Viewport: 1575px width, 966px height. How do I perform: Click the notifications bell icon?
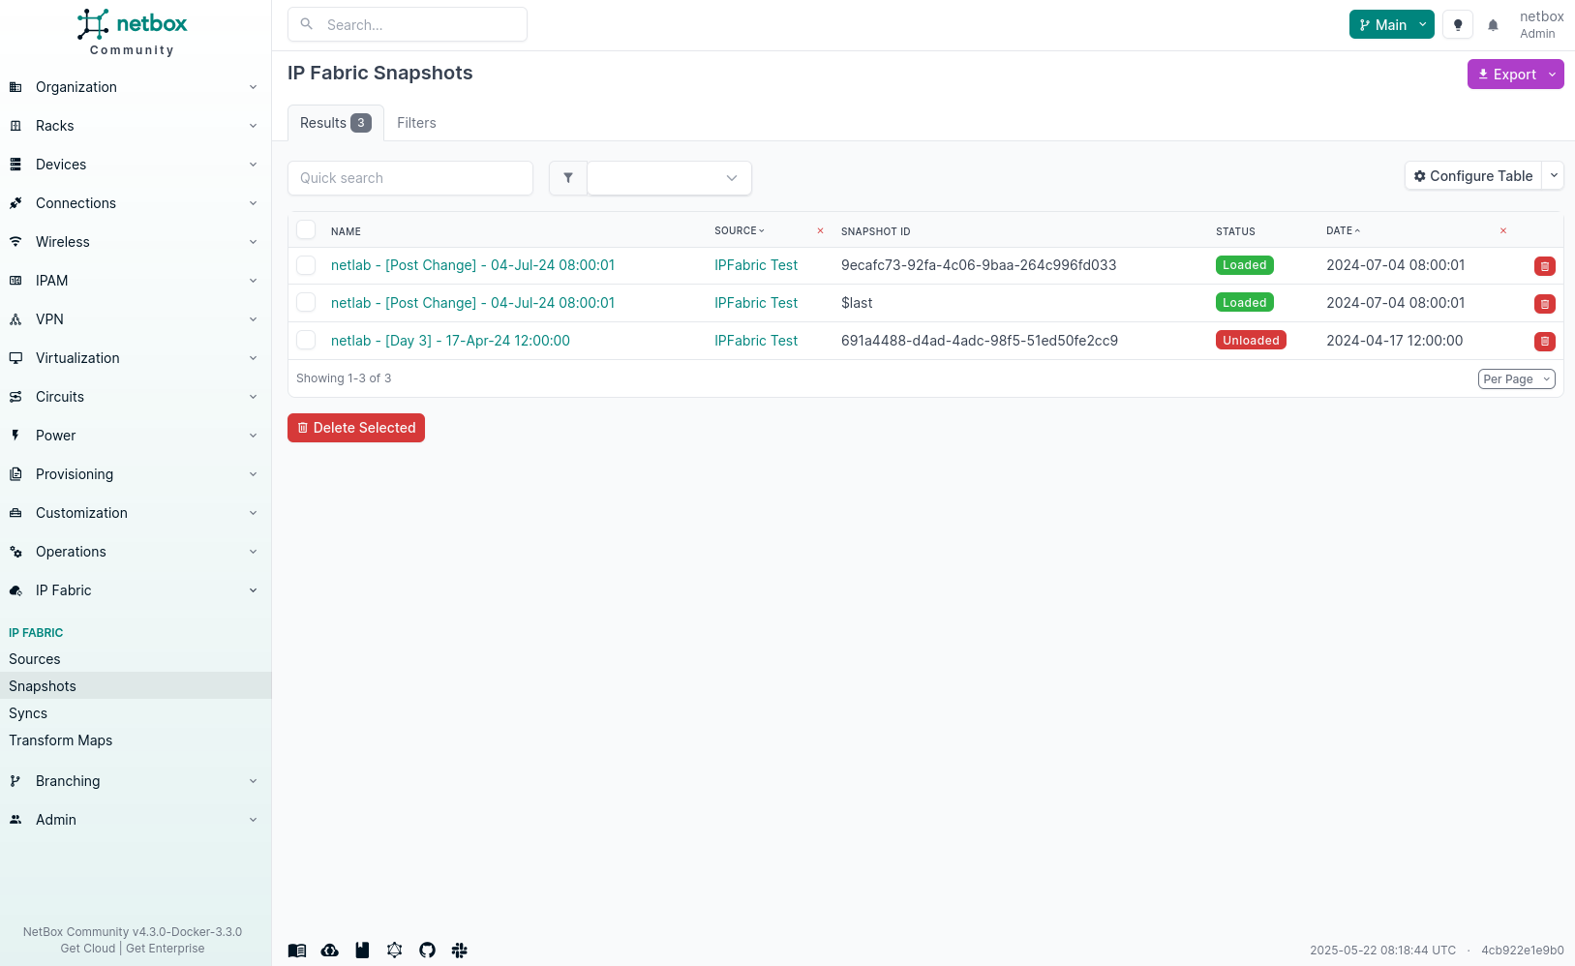point(1493,25)
